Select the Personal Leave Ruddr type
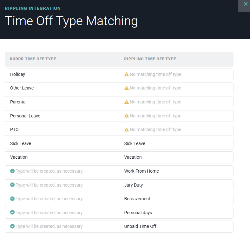This screenshot has height=238, width=250. [25, 116]
